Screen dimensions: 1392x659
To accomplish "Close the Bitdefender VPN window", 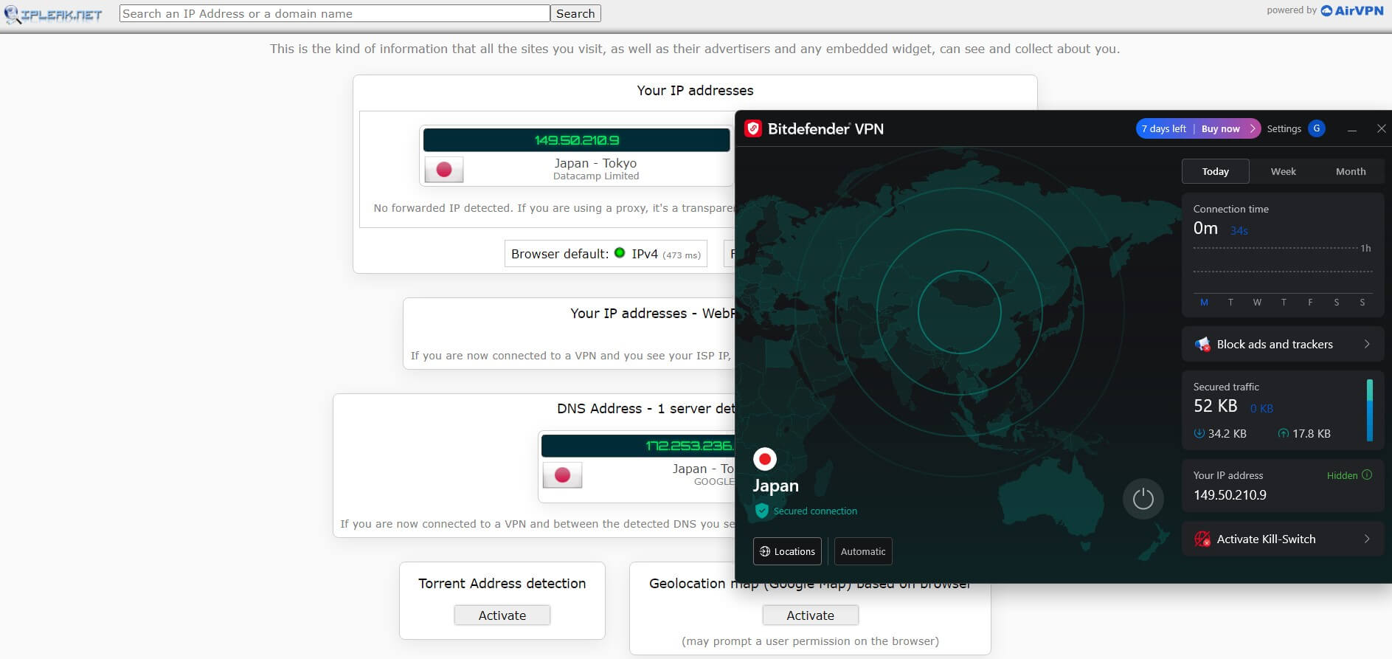I will [1381, 128].
